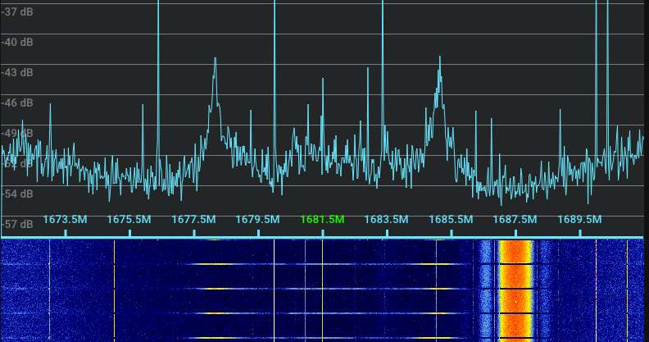Click the 1677.5M frequency label
This screenshot has height=342, width=649.
(x=193, y=220)
